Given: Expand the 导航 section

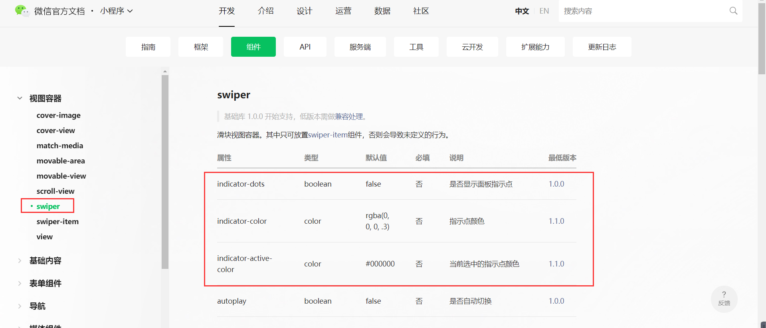Looking at the screenshot, I should click(x=20, y=306).
